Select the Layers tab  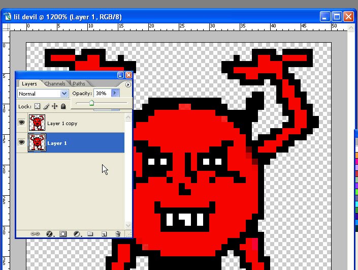coord(29,84)
